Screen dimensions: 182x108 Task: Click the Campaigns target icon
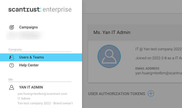[12, 27]
